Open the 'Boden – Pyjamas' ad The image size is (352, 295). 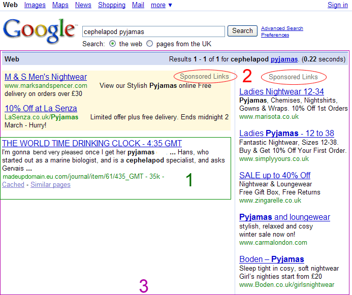(272, 259)
